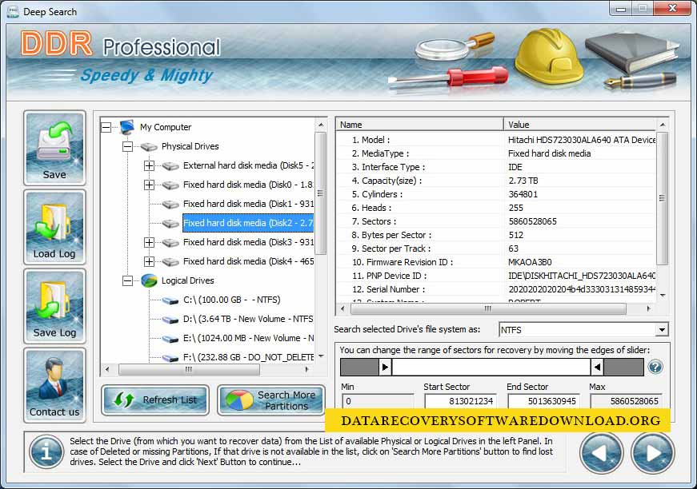
Task: Select the My Computer monitor icon
Action: 127,127
